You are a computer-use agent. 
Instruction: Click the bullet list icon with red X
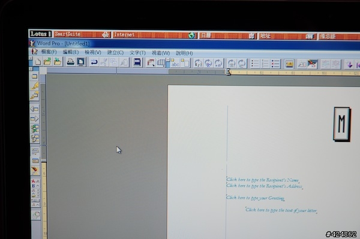275,64
